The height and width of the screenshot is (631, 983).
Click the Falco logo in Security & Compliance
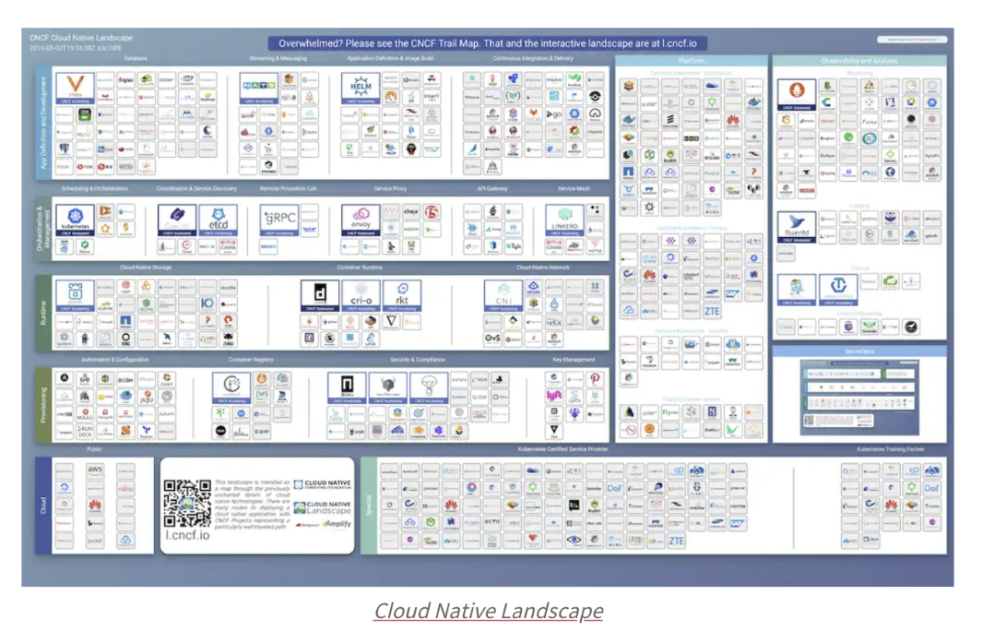(336, 414)
